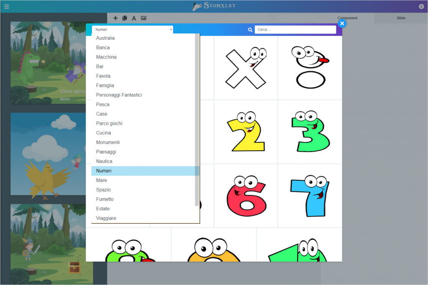
Task: Choose Australia from the category list
Action: pyautogui.click(x=105, y=38)
